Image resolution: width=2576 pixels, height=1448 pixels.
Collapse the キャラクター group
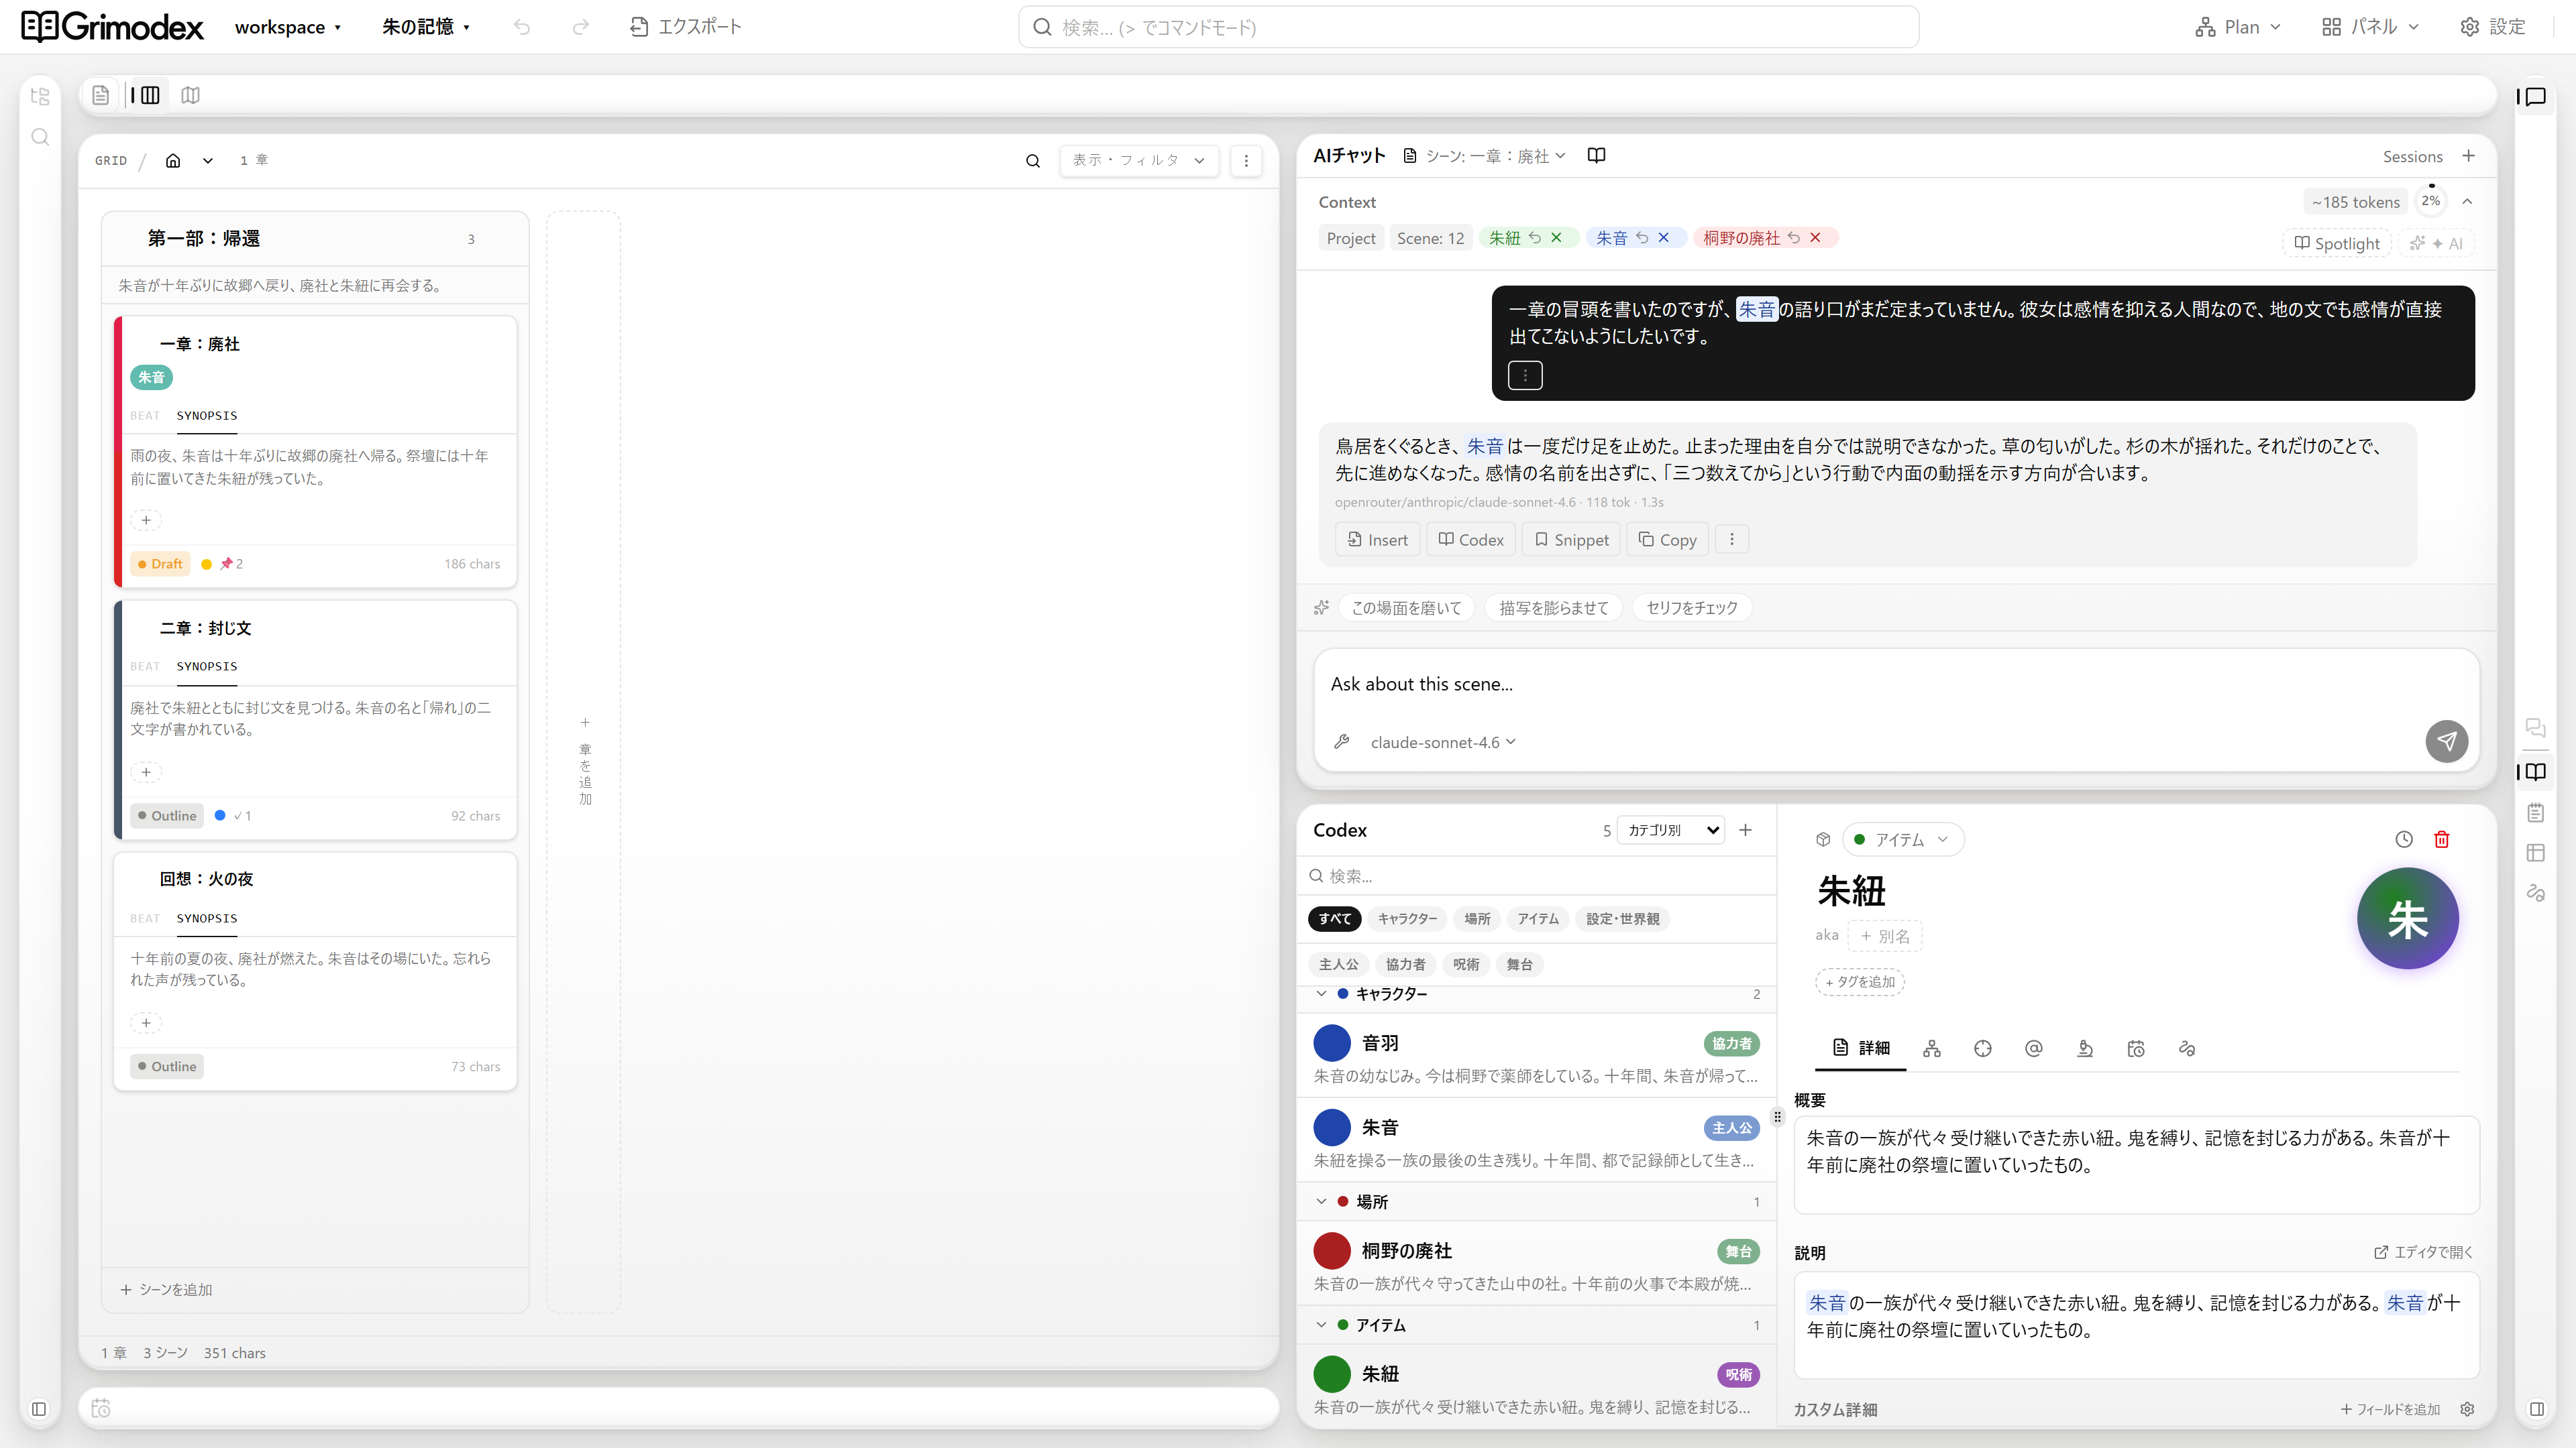[x=1321, y=993]
